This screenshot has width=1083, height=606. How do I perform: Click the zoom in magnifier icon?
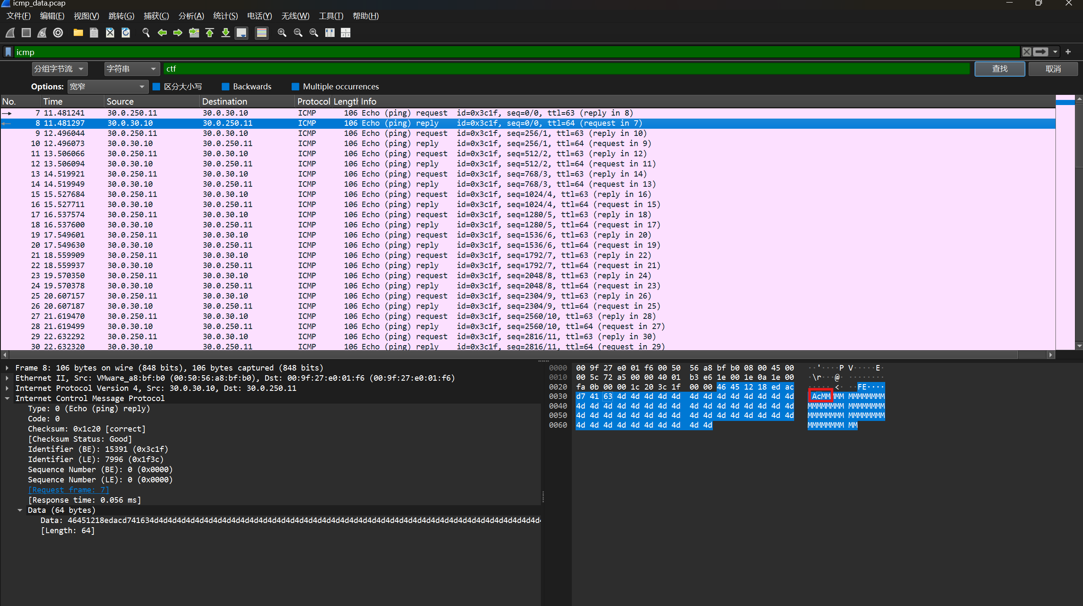pyautogui.click(x=282, y=33)
